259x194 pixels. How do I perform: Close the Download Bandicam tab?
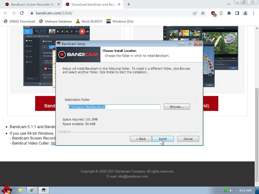(x=119, y=5)
